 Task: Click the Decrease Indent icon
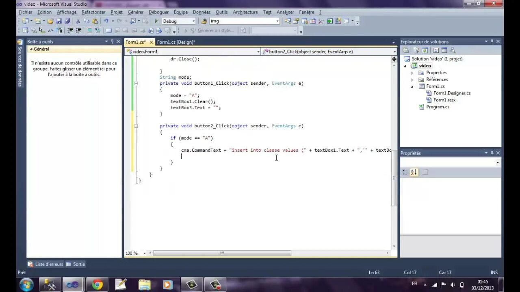[70, 30]
